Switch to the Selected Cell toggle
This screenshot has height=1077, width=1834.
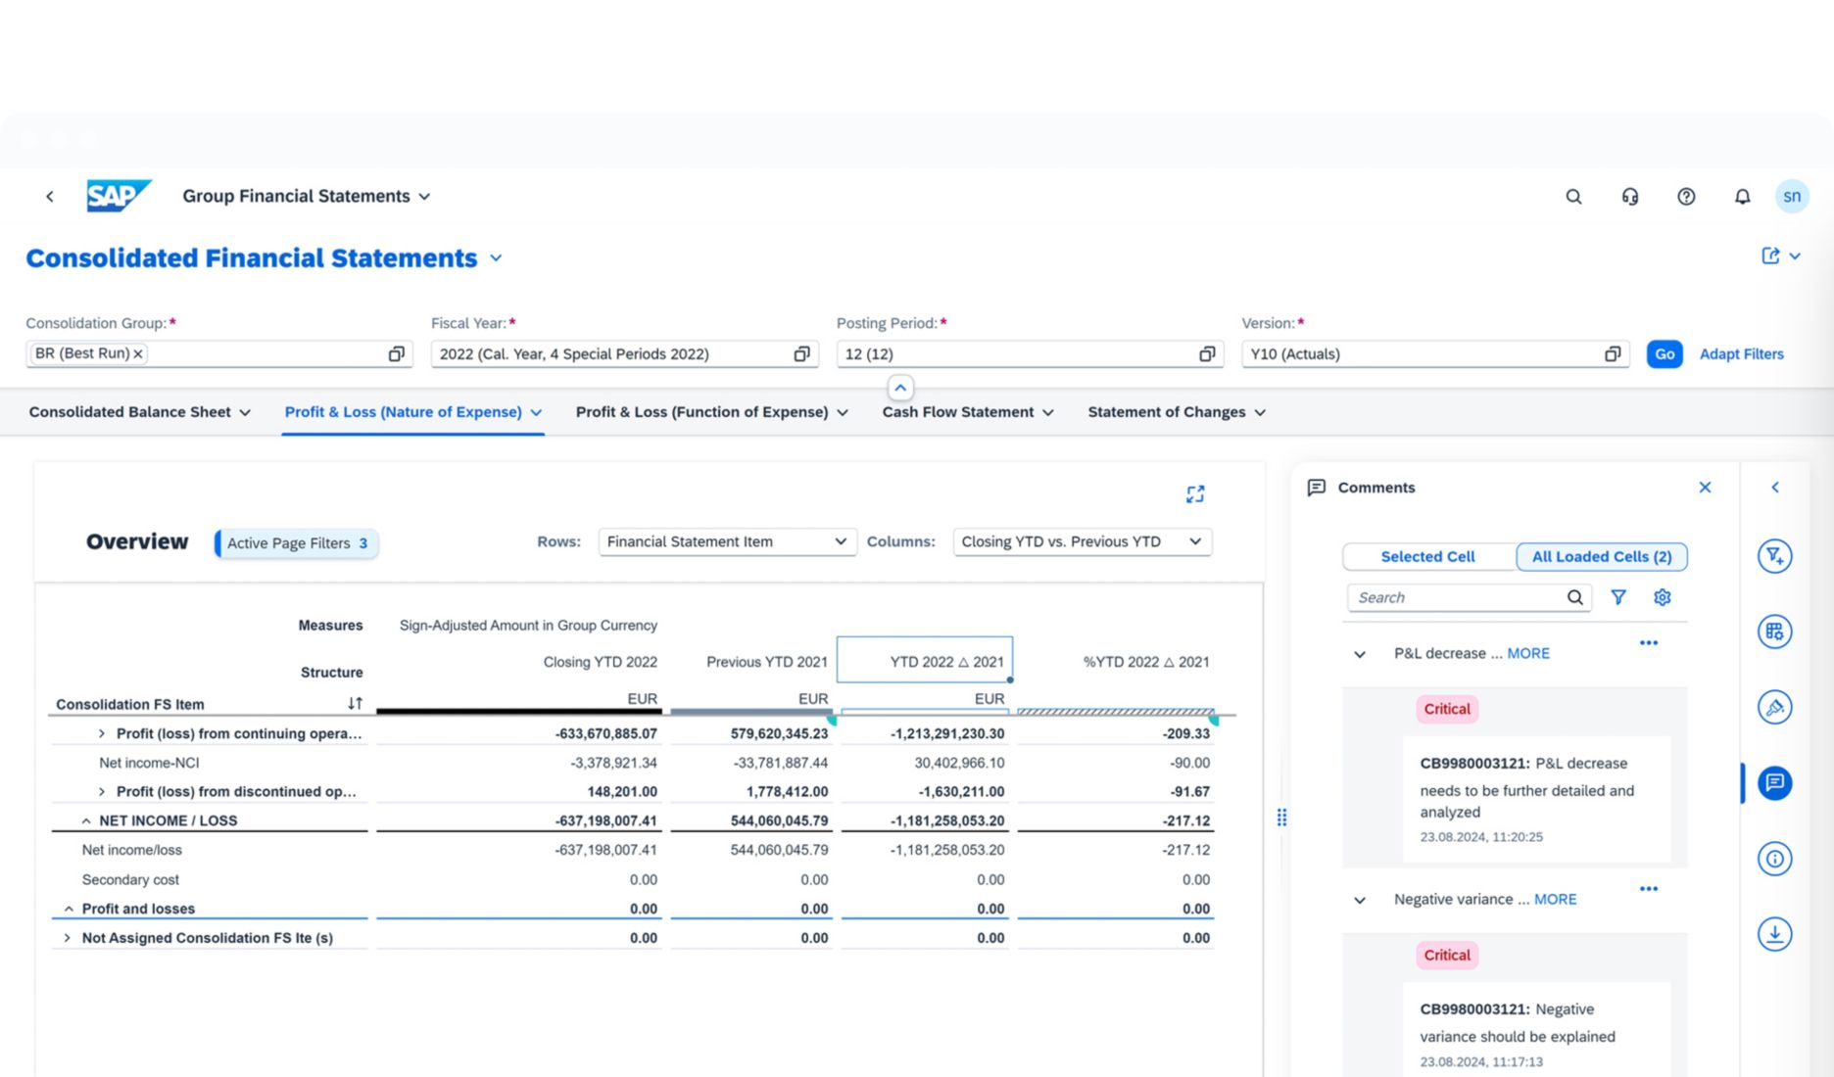point(1427,556)
